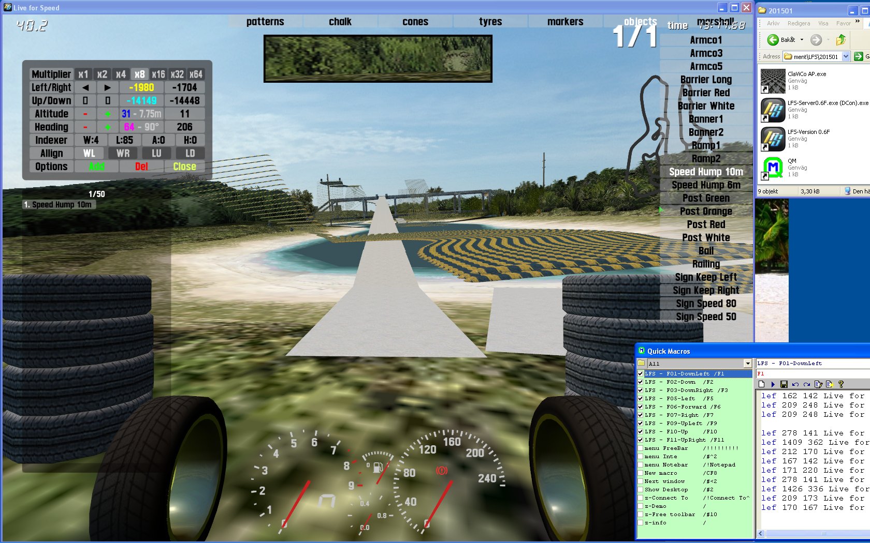The height and width of the screenshot is (543, 870).
Task: Open macro properties icon with pencil
Action: click(x=818, y=384)
